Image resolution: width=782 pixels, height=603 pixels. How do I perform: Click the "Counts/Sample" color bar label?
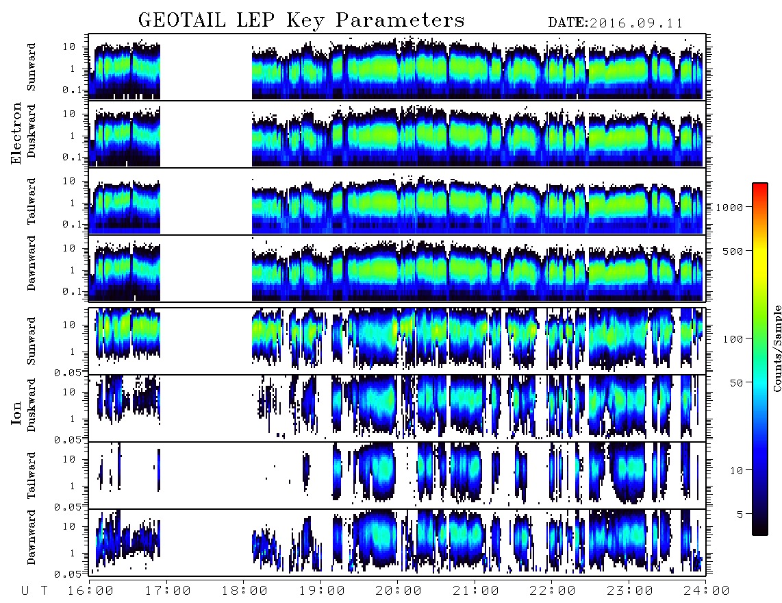(777, 348)
